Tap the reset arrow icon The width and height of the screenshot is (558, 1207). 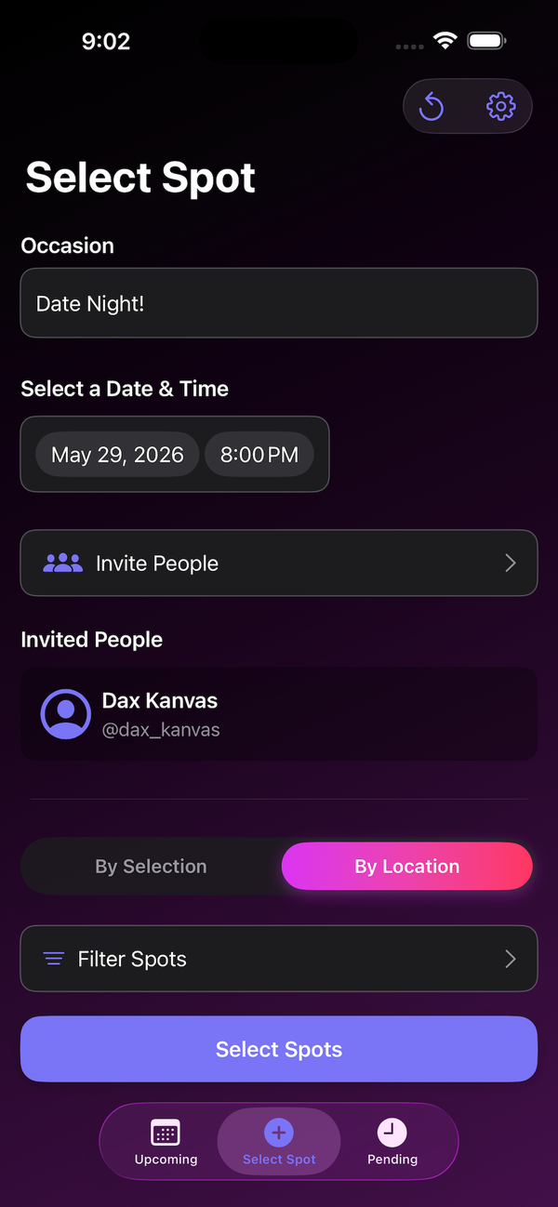click(432, 107)
